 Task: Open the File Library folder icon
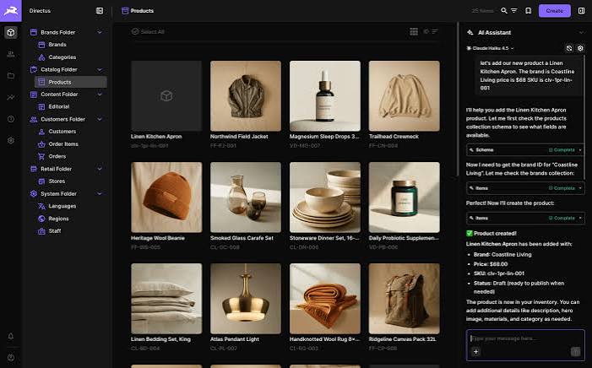coord(11,76)
